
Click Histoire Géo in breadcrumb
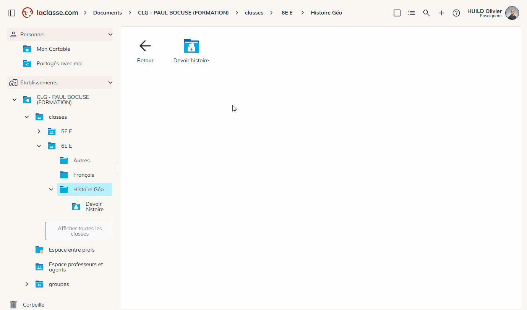326,13
